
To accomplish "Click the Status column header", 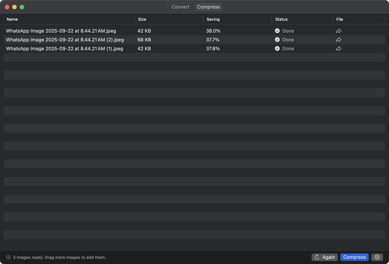I will point(281,19).
